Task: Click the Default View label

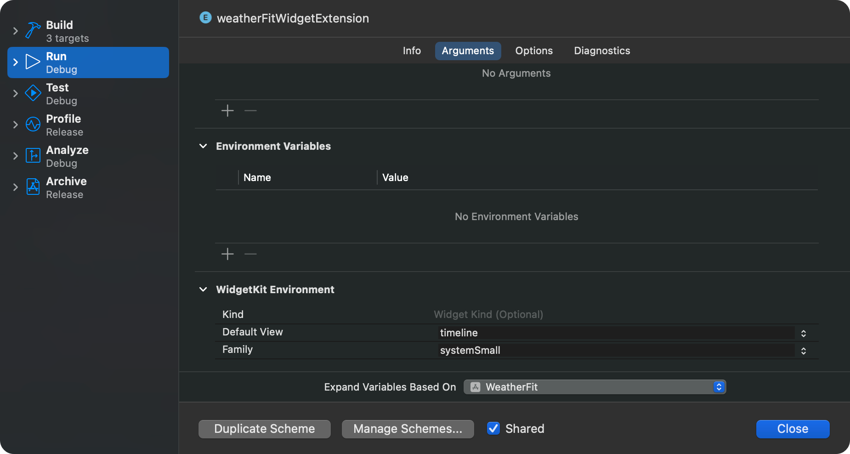Action: pyautogui.click(x=253, y=332)
